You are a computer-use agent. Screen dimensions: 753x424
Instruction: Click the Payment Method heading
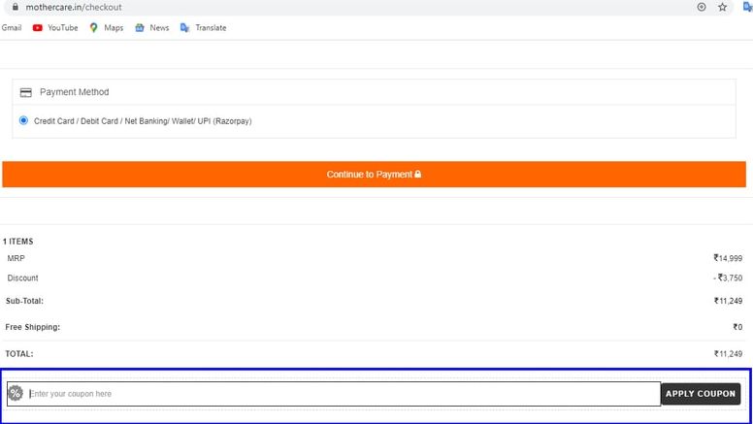75,92
